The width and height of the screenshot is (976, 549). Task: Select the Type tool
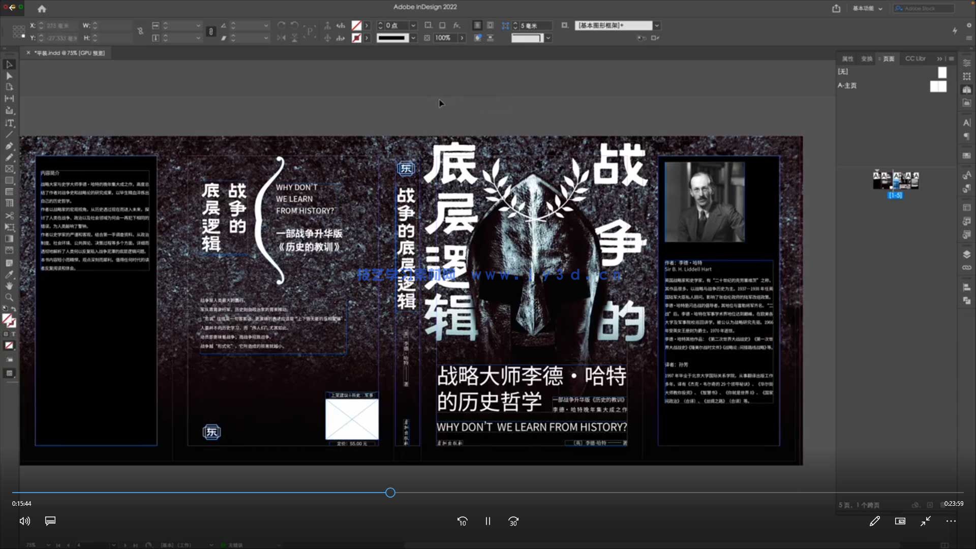[9, 123]
